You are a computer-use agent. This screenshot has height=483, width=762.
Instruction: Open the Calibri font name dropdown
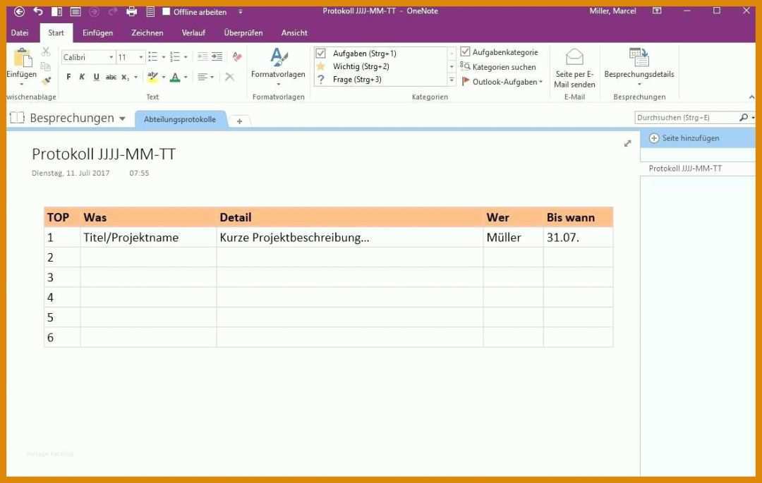tap(111, 57)
